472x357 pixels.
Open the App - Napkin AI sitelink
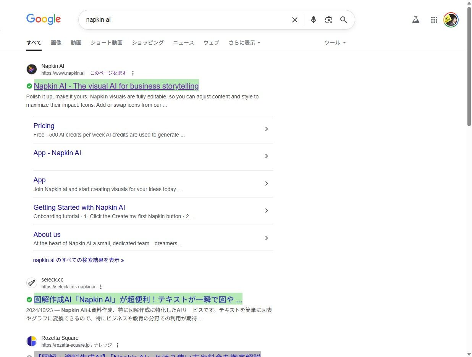pyautogui.click(x=57, y=153)
